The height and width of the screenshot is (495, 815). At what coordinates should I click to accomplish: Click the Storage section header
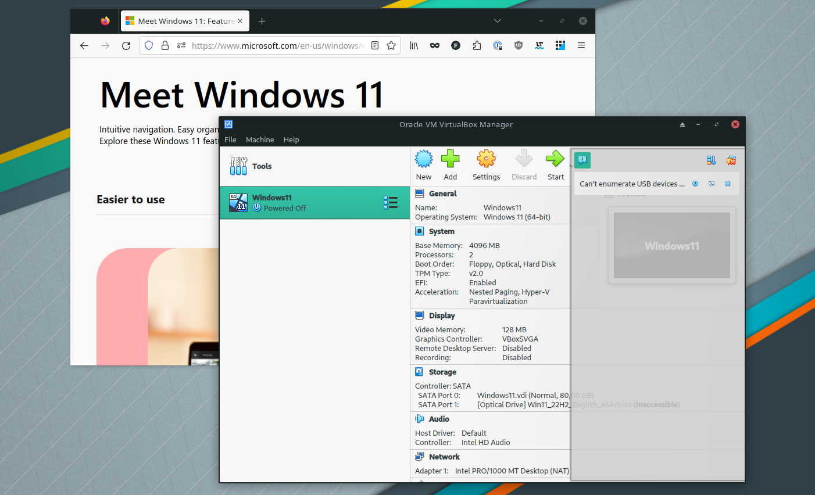click(442, 372)
